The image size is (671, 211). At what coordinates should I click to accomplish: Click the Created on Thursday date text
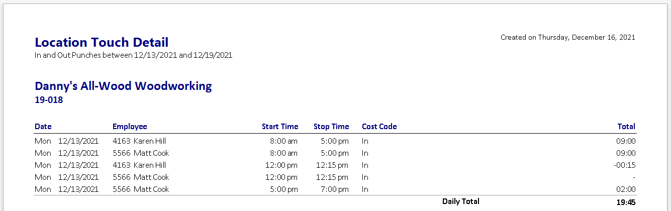(x=567, y=37)
